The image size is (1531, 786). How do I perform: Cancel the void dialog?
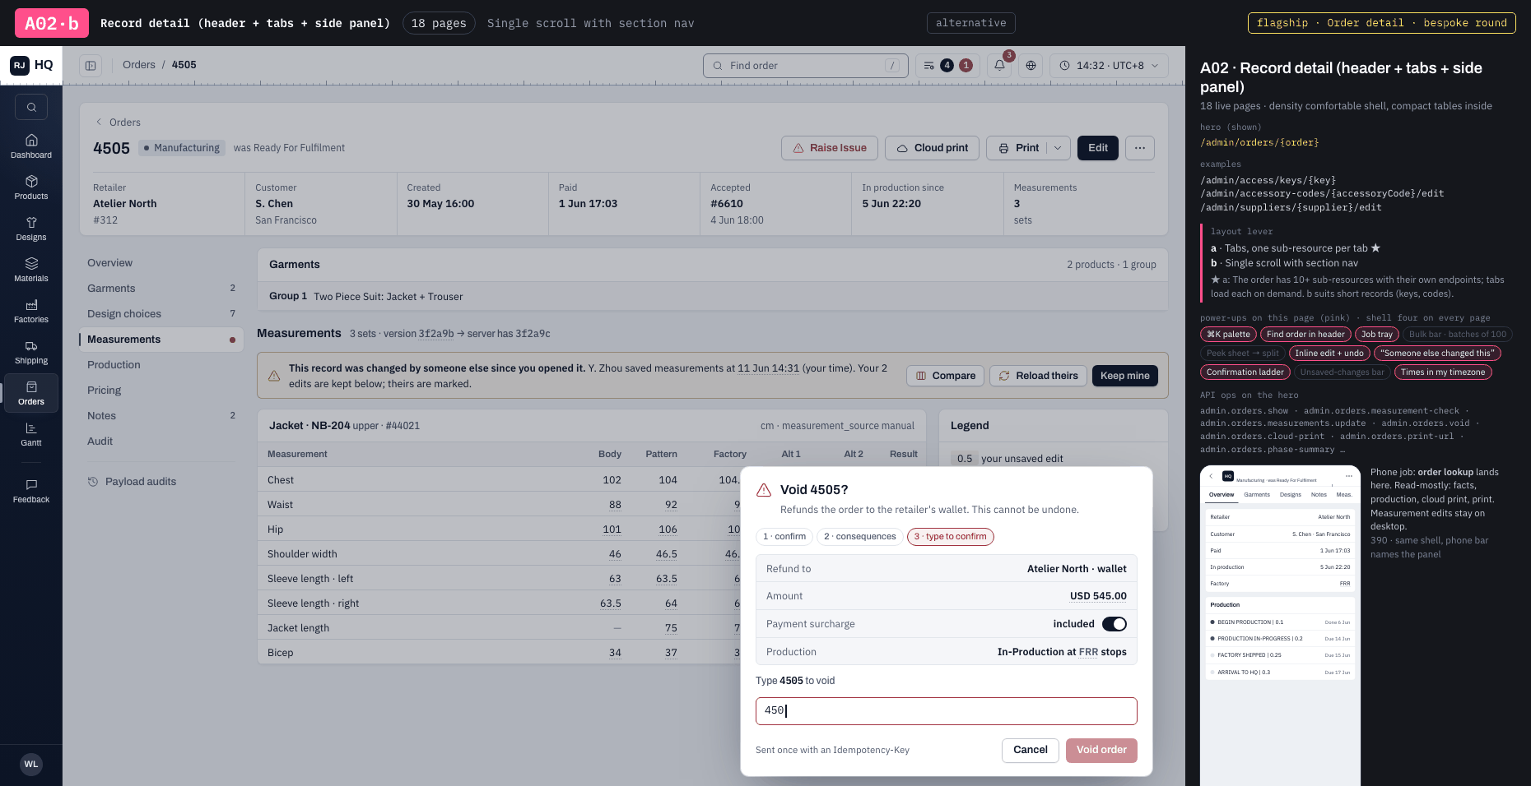tap(1031, 750)
